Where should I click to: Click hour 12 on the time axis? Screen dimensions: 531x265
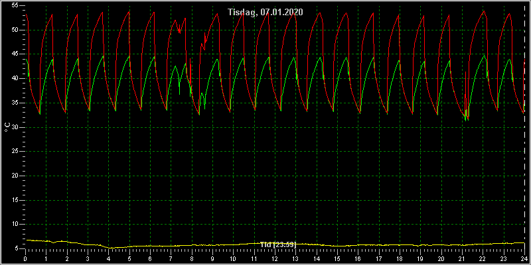coord(275,258)
